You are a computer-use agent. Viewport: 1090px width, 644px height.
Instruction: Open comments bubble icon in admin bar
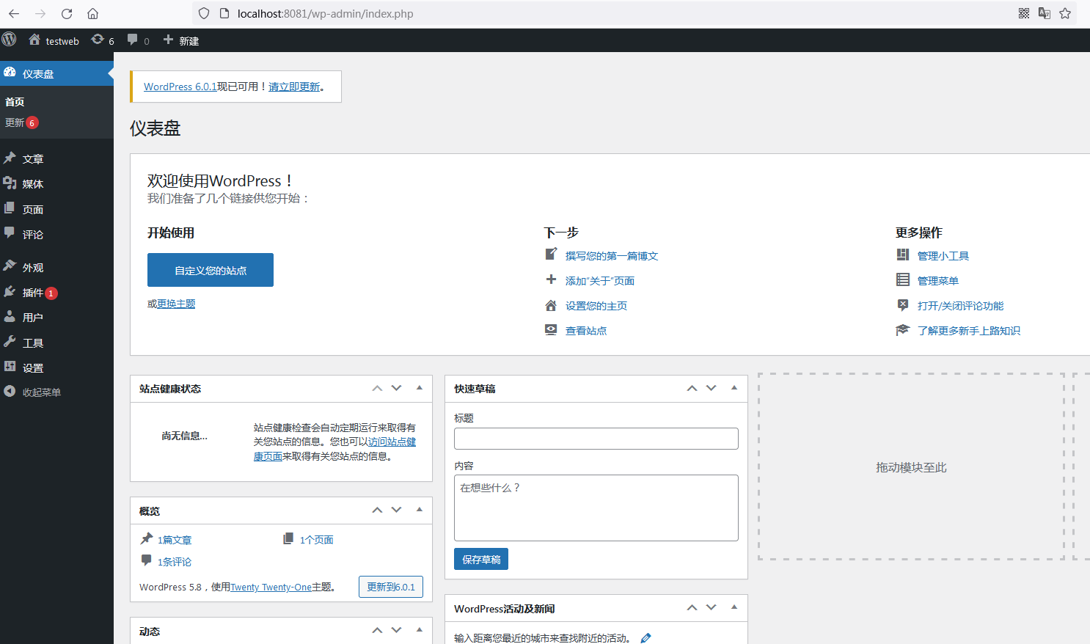point(133,40)
